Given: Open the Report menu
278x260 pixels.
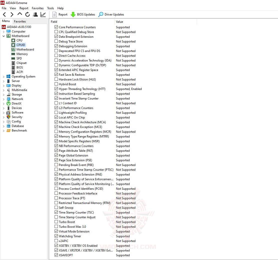Looking at the screenshot, I should (x=24, y=8).
